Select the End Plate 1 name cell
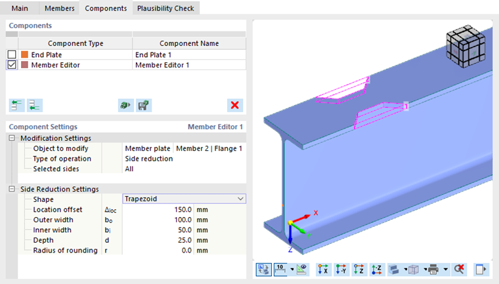 pyautogui.click(x=189, y=54)
